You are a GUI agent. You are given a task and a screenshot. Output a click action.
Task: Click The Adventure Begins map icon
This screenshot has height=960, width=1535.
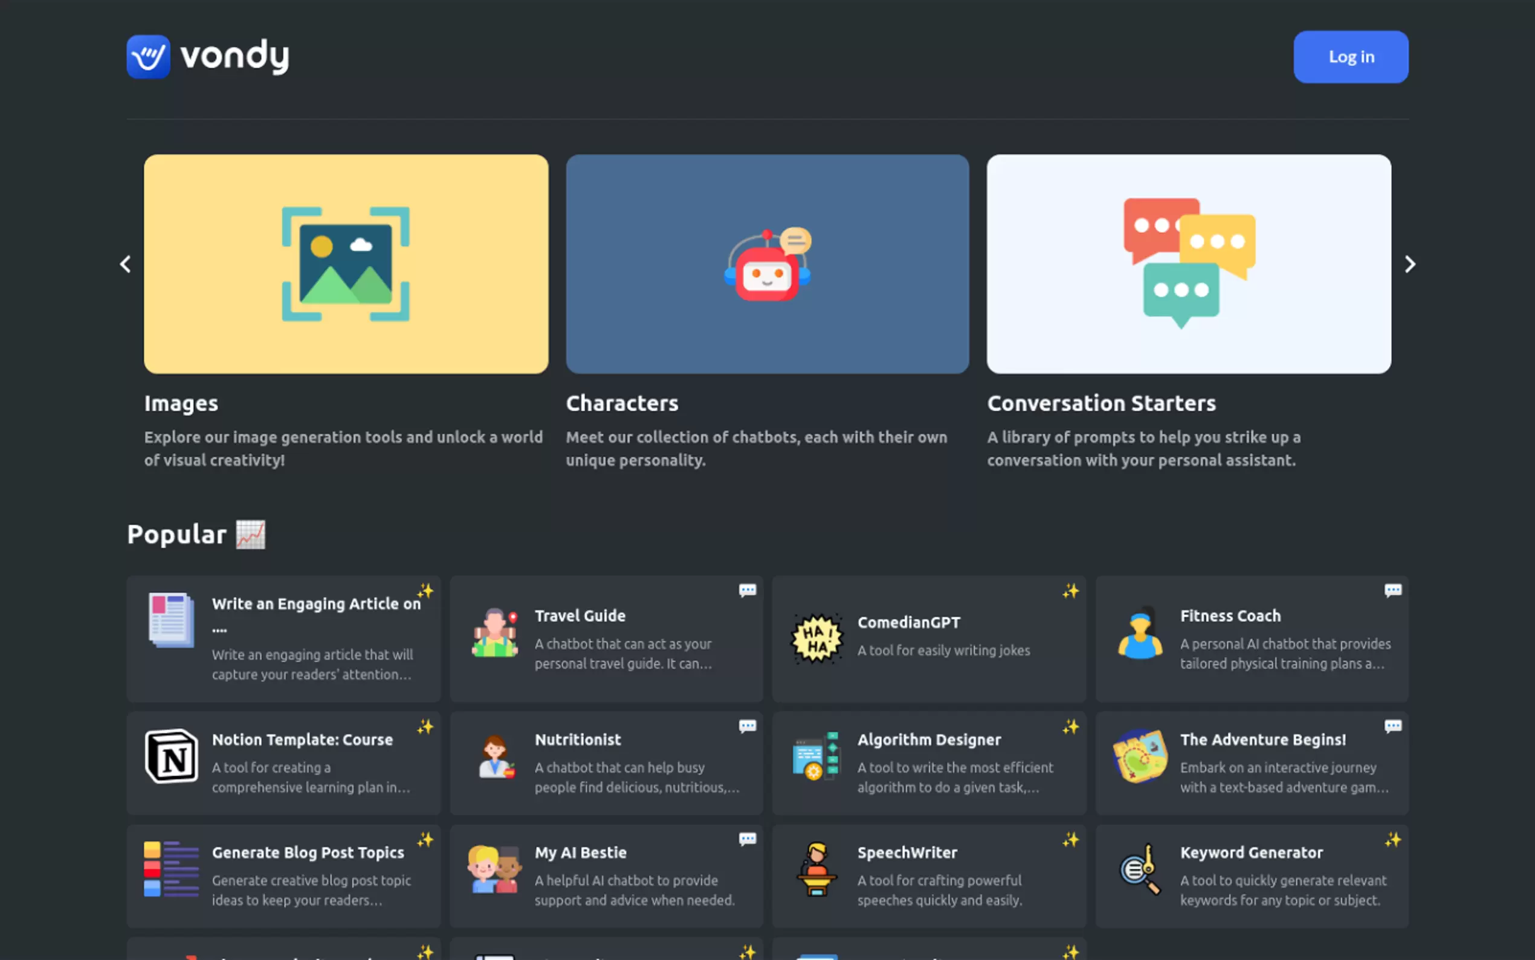(1140, 756)
